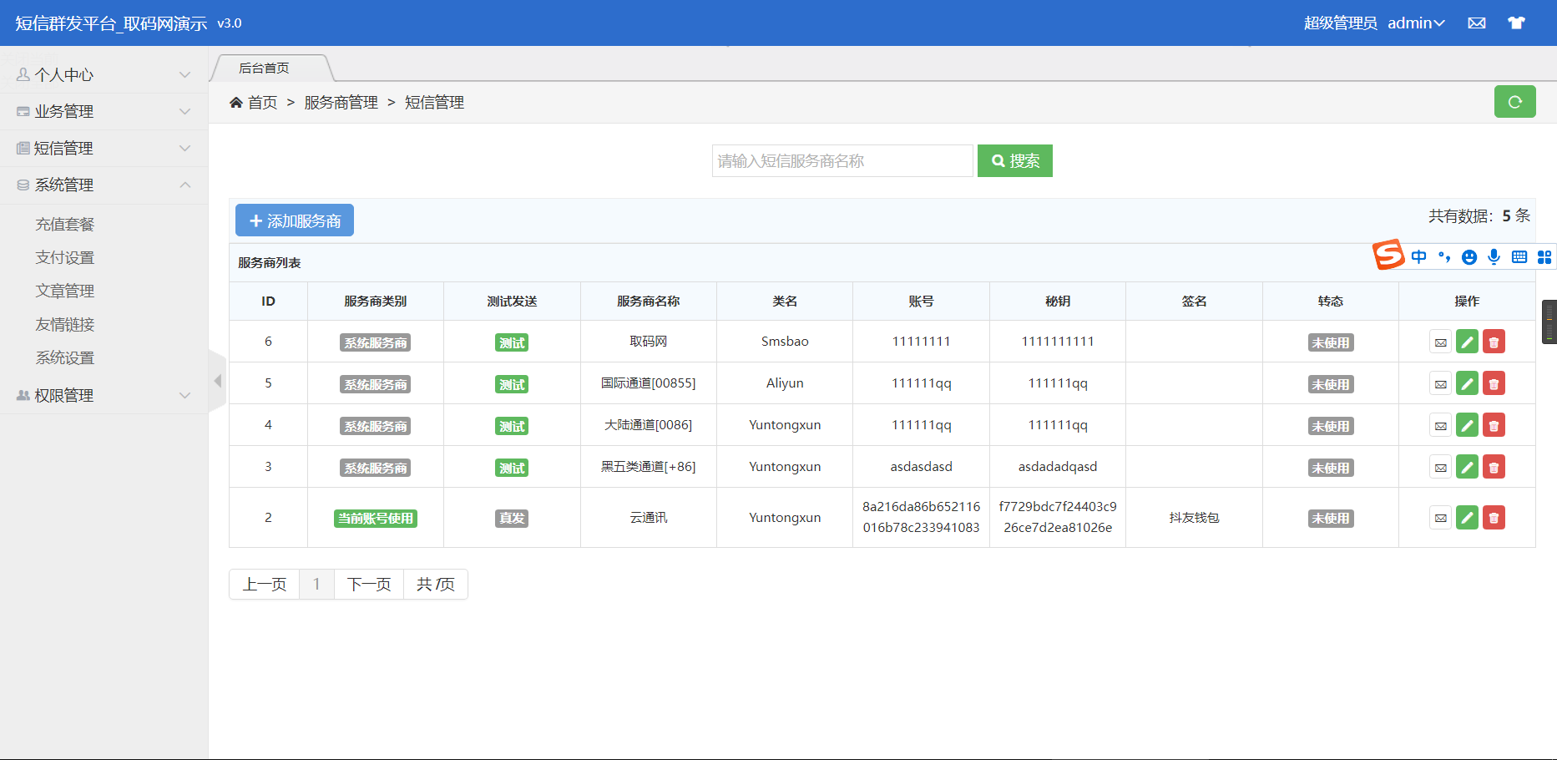Open the admin user dropdown
The height and width of the screenshot is (760, 1557).
1415,23
